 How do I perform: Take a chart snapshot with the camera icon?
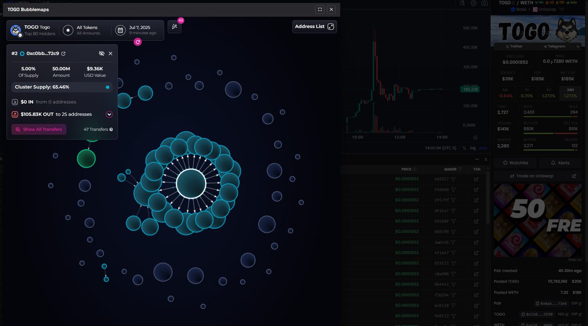pos(484,3)
